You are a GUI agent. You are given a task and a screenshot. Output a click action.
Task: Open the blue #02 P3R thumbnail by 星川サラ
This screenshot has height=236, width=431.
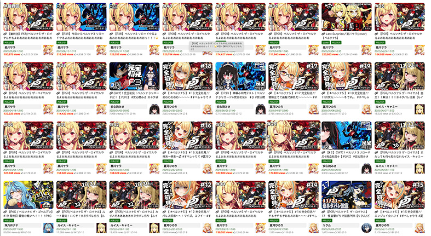(134, 17)
